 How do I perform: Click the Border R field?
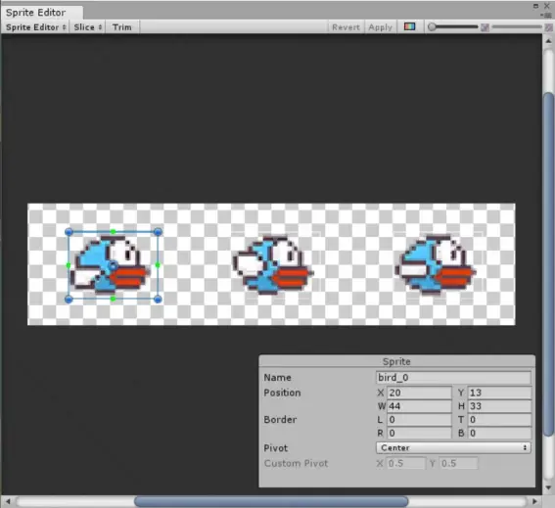(x=420, y=434)
